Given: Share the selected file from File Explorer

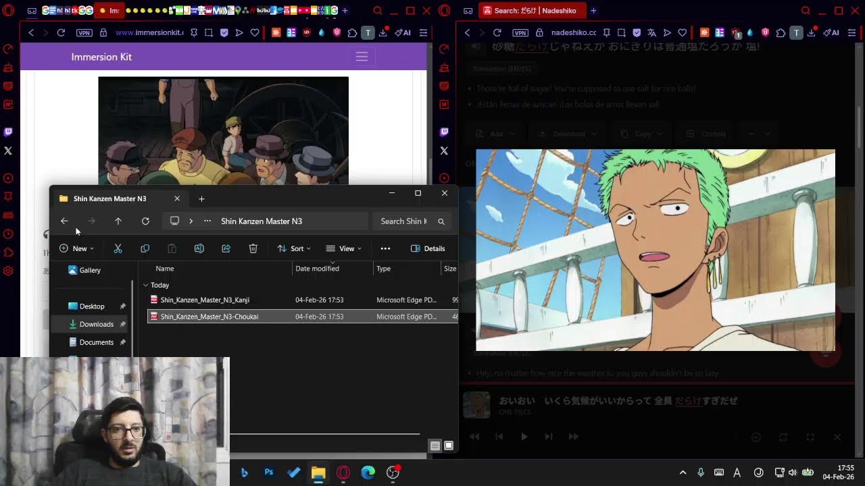Looking at the screenshot, I should tap(226, 248).
